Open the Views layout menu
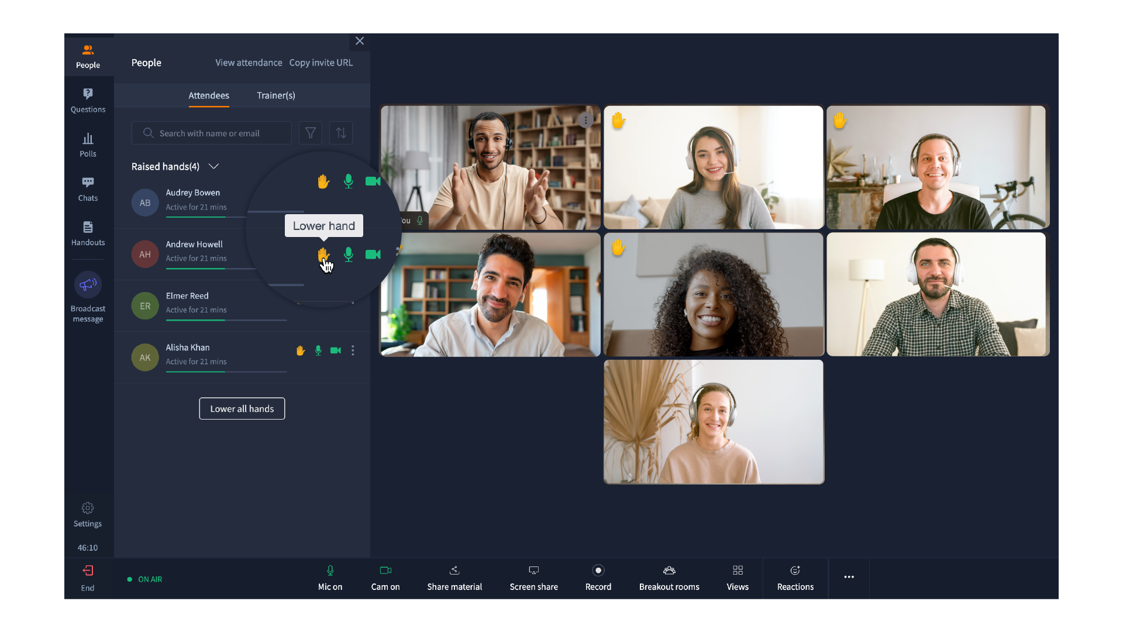Viewport: 1123px width, 632px height. [x=738, y=578]
